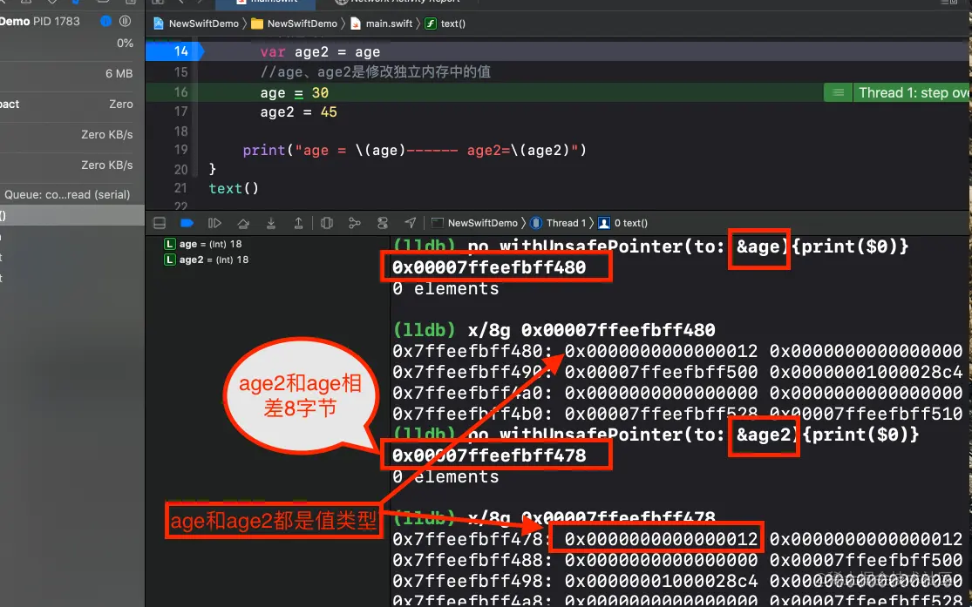Click the L icon beside the age variable

coord(169,244)
